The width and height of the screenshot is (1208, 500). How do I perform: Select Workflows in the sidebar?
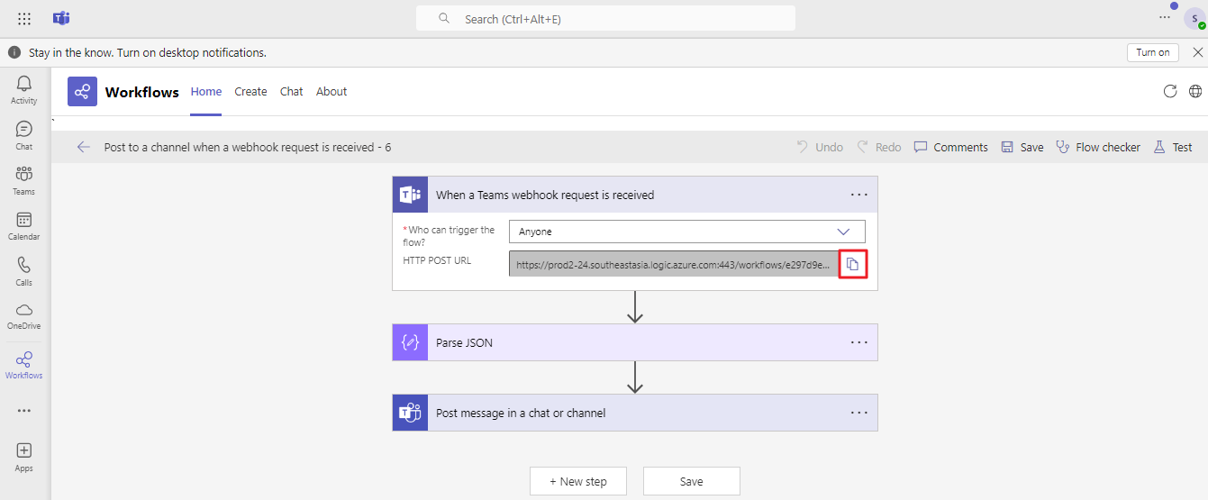coord(24,365)
